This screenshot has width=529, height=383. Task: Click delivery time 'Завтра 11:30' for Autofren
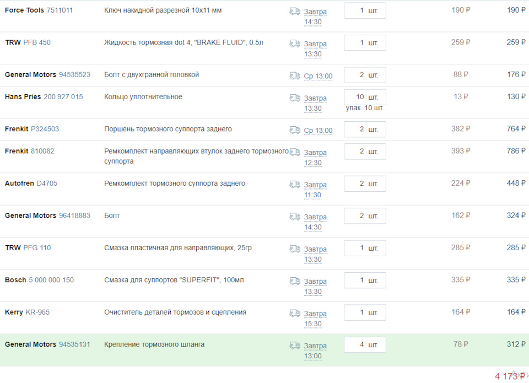pos(315,190)
